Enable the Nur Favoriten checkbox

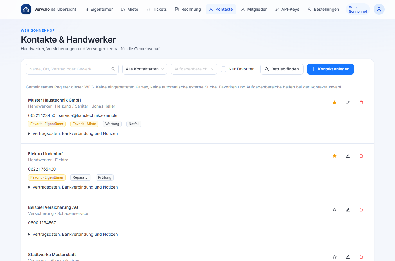[x=224, y=69]
